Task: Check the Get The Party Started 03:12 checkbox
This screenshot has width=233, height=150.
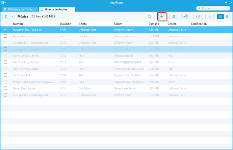Action: pyautogui.click(x=5, y=62)
